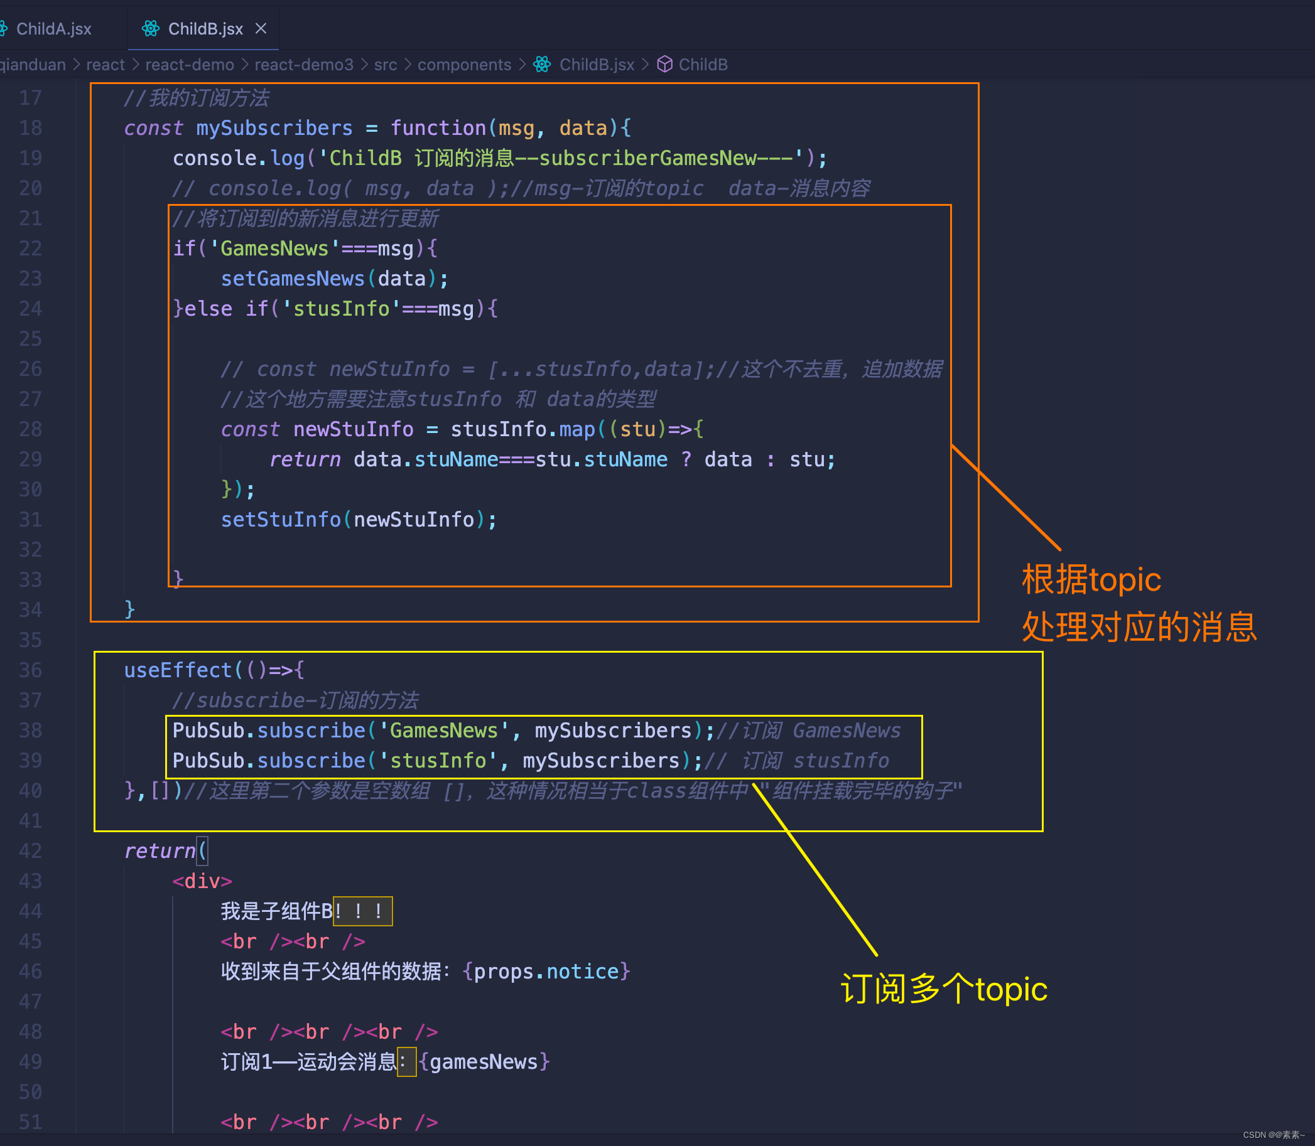This screenshot has width=1315, height=1146.
Task: Click newStuInfo declaration on line 28
Action: (x=353, y=429)
